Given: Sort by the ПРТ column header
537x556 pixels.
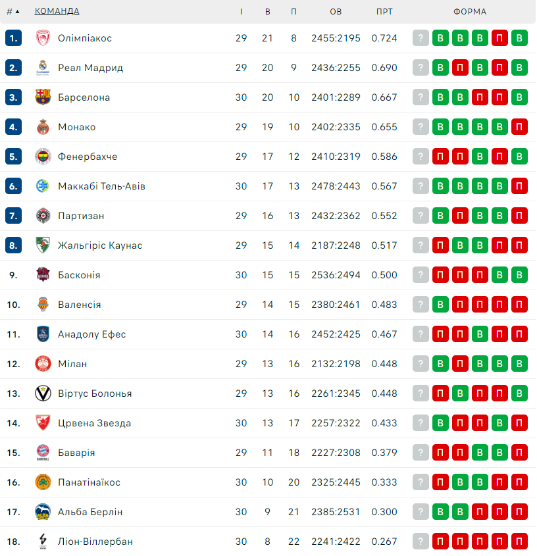Looking at the screenshot, I should click(x=384, y=12).
